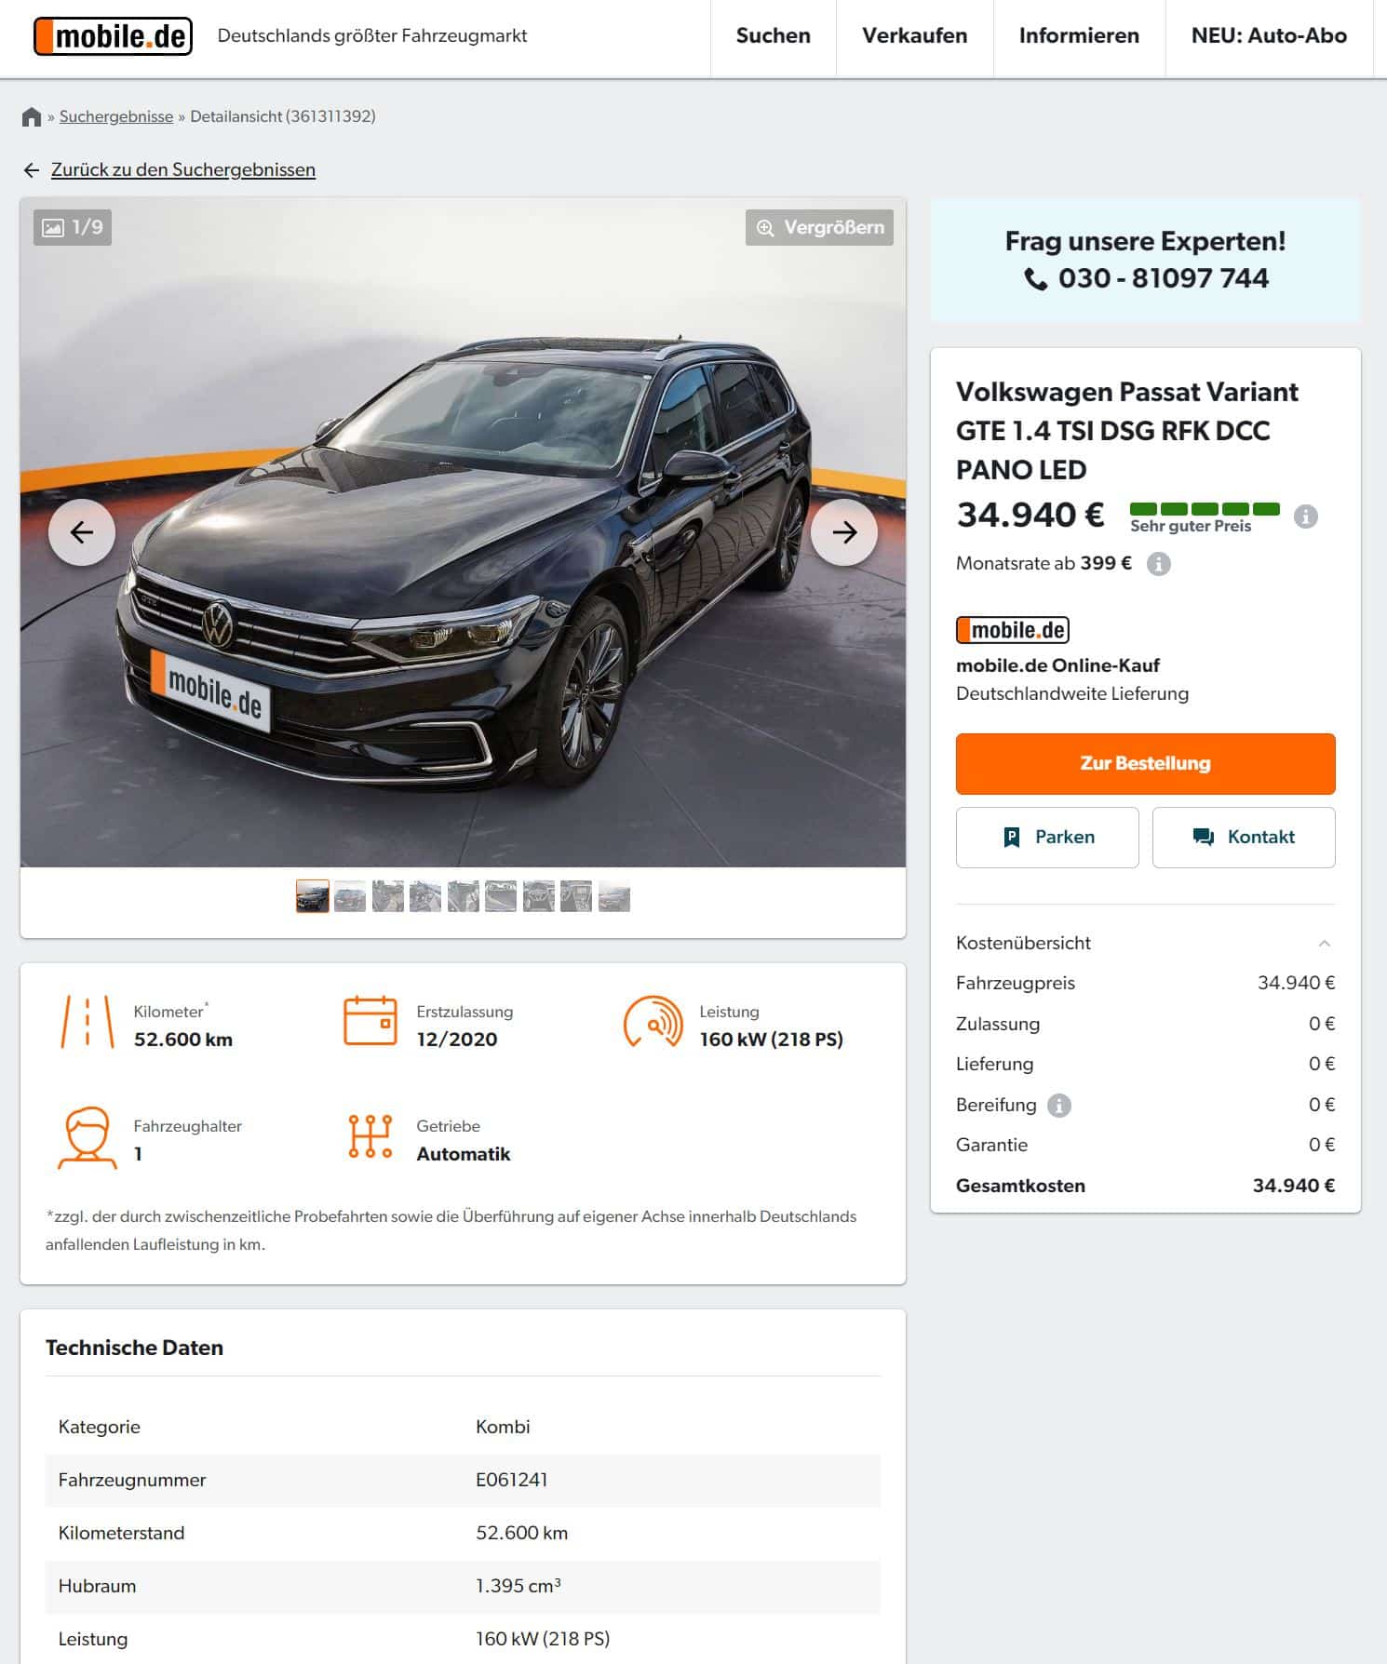Click the Bereifung info icon

1059,1105
